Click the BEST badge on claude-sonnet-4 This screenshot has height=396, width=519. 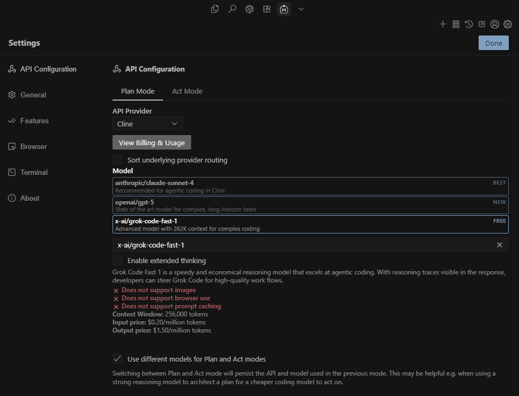(x=499, y=182)
